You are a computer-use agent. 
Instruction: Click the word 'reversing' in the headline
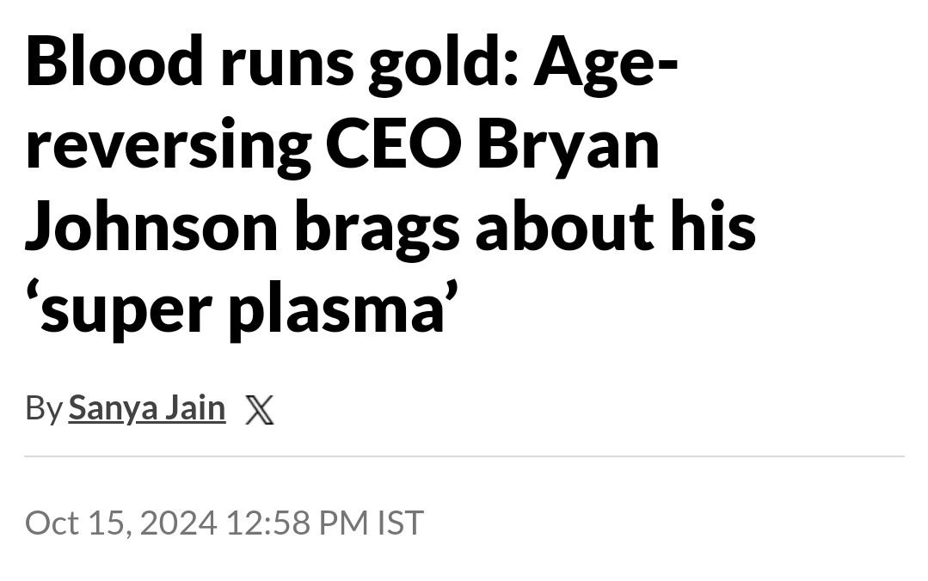coord(168,148)
